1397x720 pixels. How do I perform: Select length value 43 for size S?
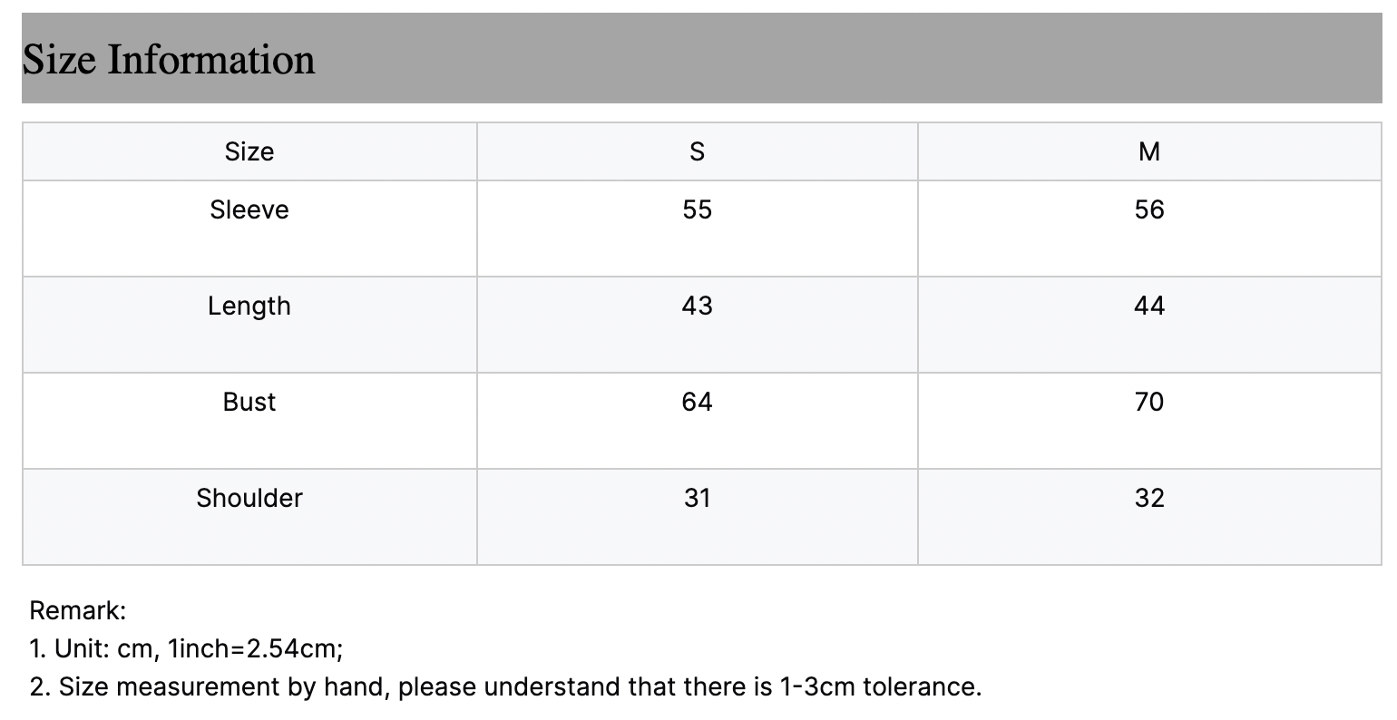tap(697, 306)
